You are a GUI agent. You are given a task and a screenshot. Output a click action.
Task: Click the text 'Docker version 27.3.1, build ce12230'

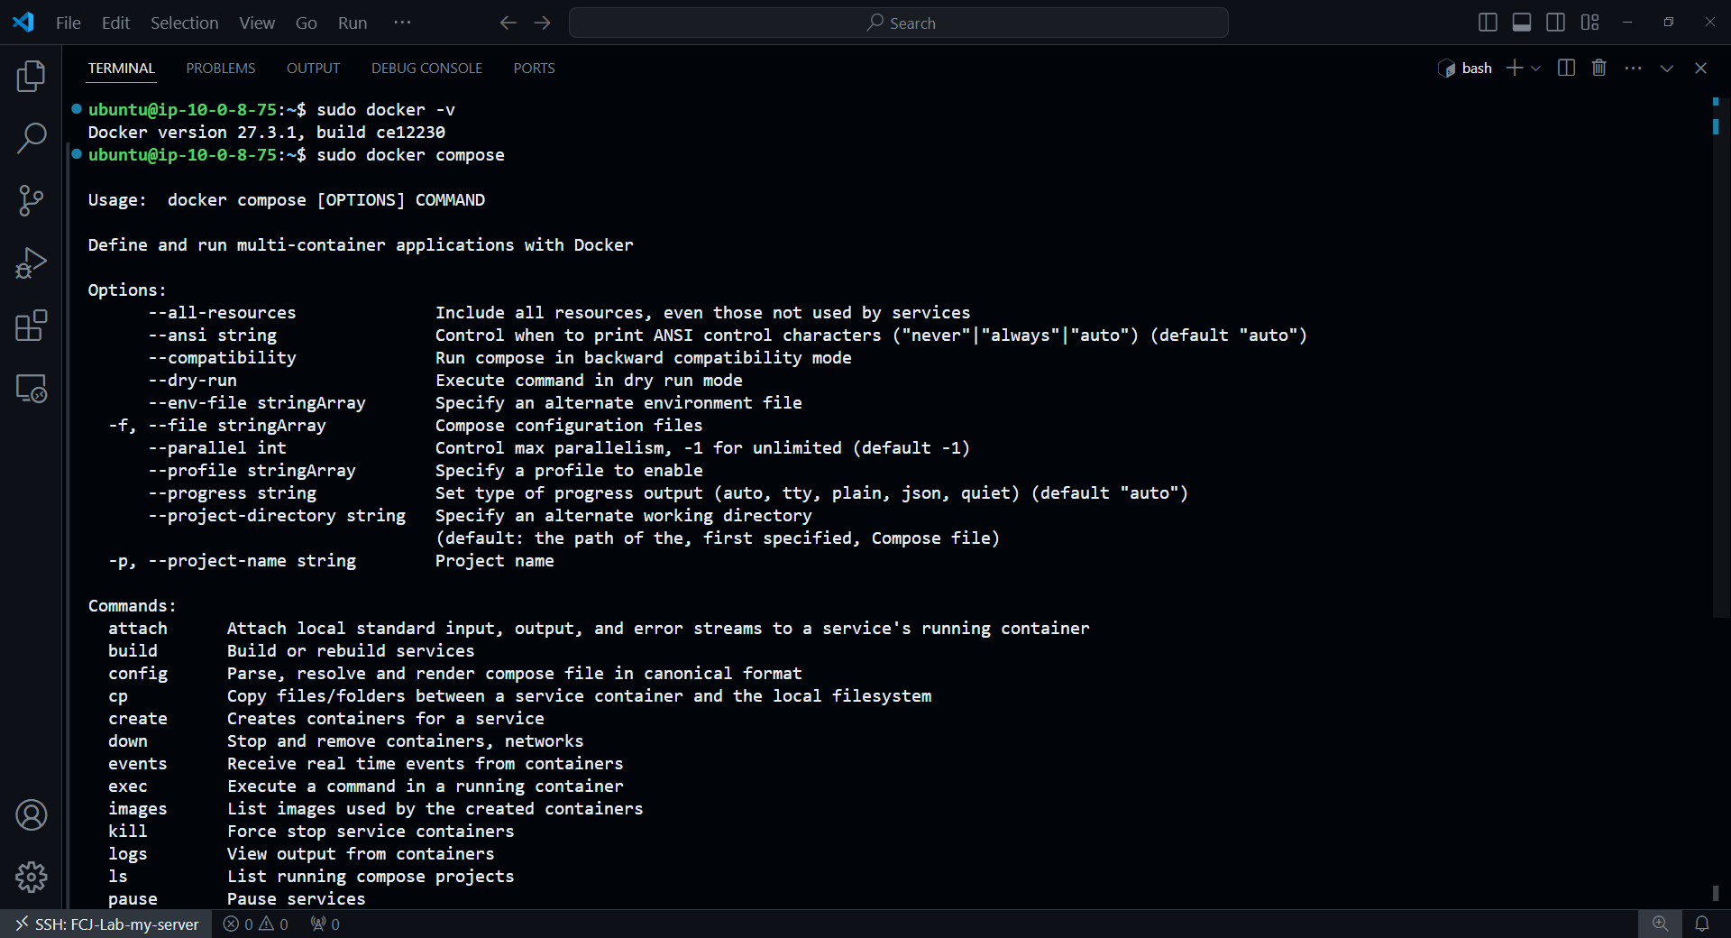click(267, 133)
